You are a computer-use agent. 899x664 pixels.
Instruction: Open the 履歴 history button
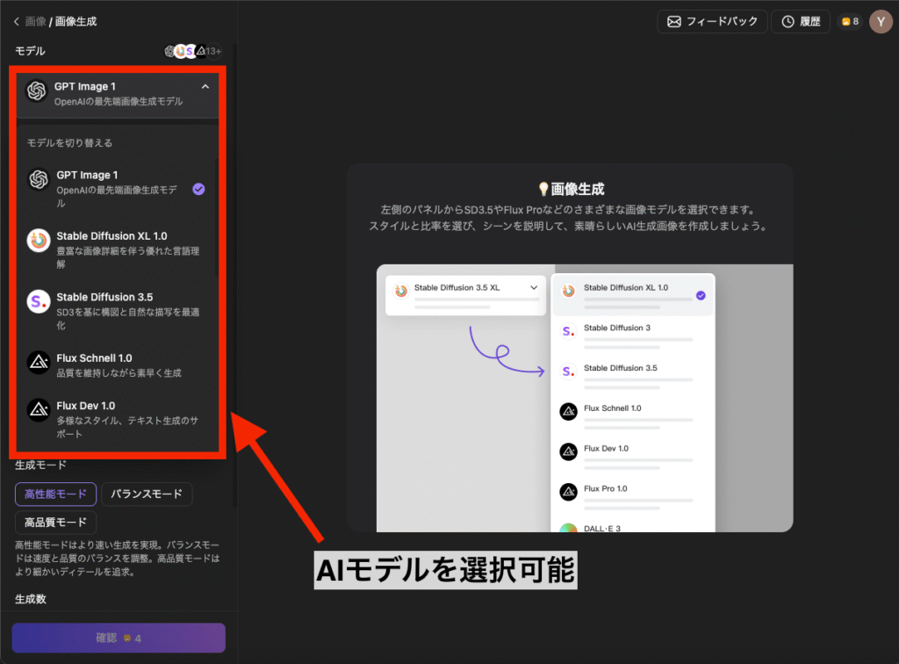[x=801, y=22]
